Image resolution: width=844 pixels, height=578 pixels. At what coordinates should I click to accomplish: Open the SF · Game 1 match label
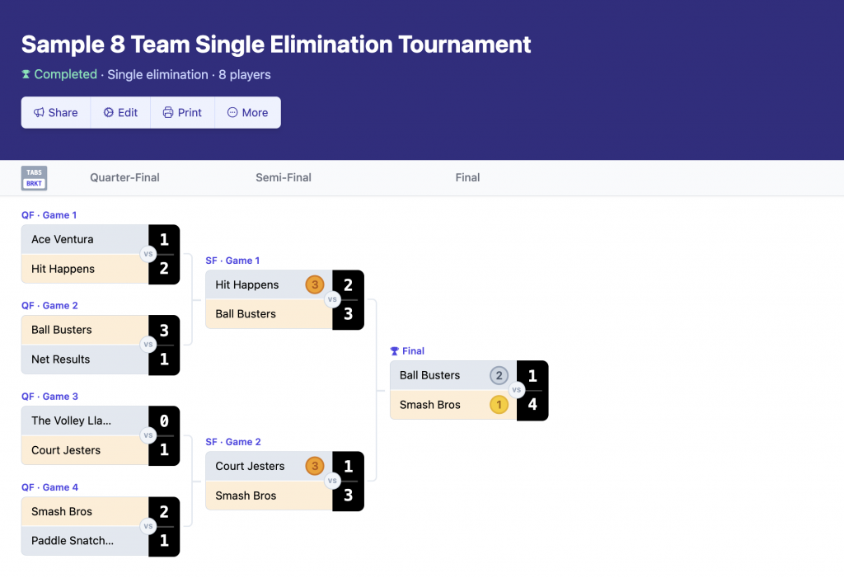tap(232, 261)
